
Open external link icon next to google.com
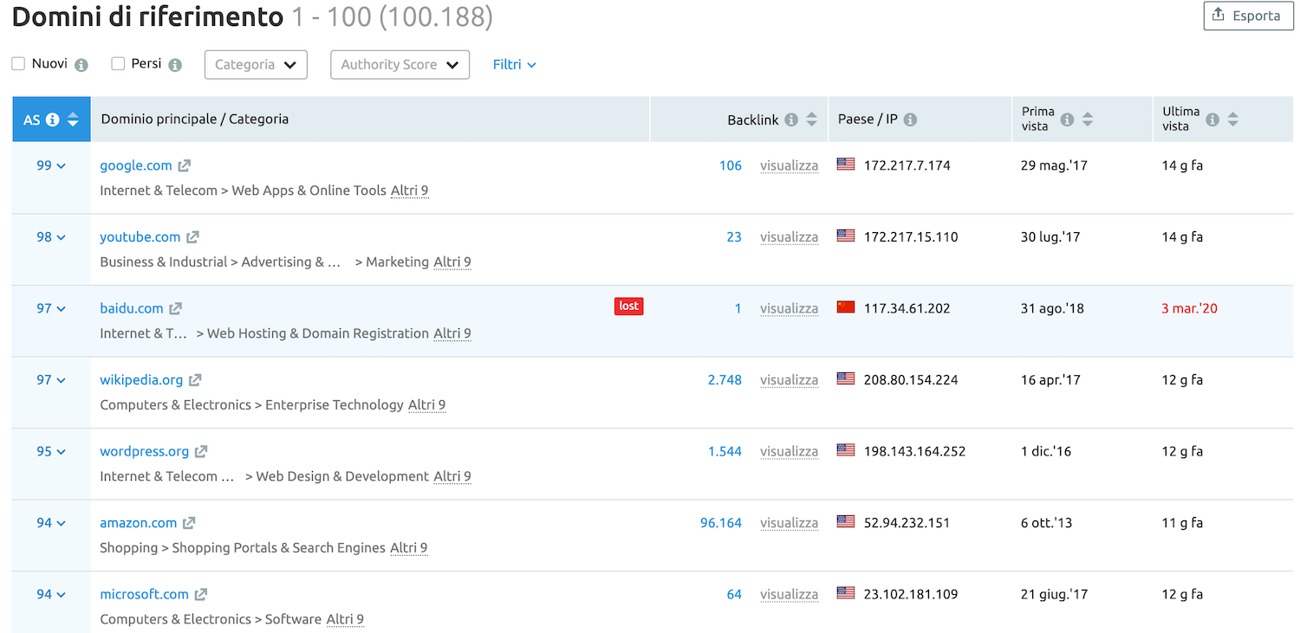[x=185, y=165]
